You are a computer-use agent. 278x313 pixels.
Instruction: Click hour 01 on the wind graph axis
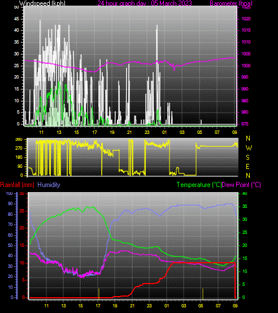[x=164, y=132]
